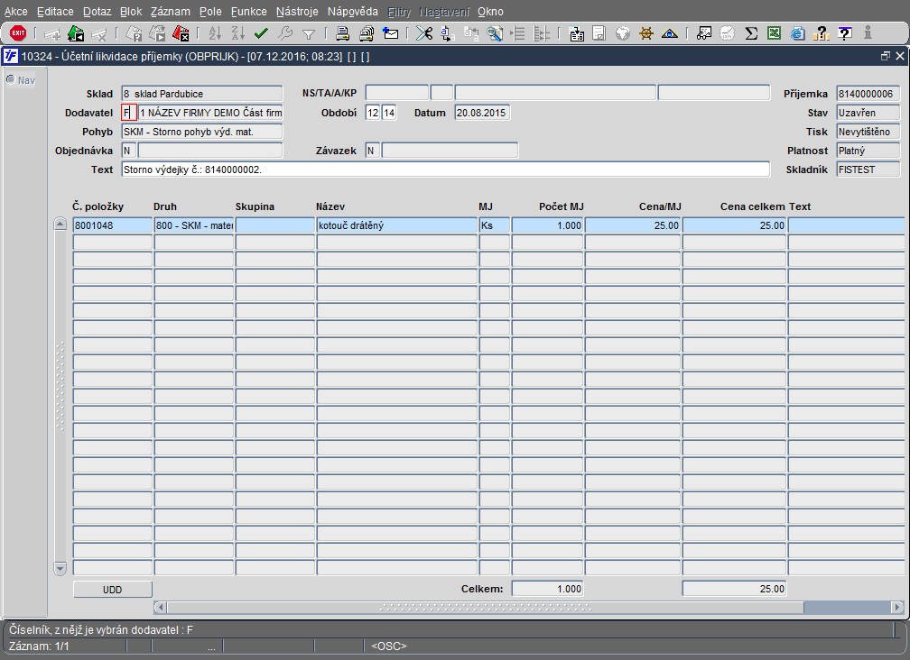Click the item number cell 8001048
910x660 pixels.
(x=113, y=225)
